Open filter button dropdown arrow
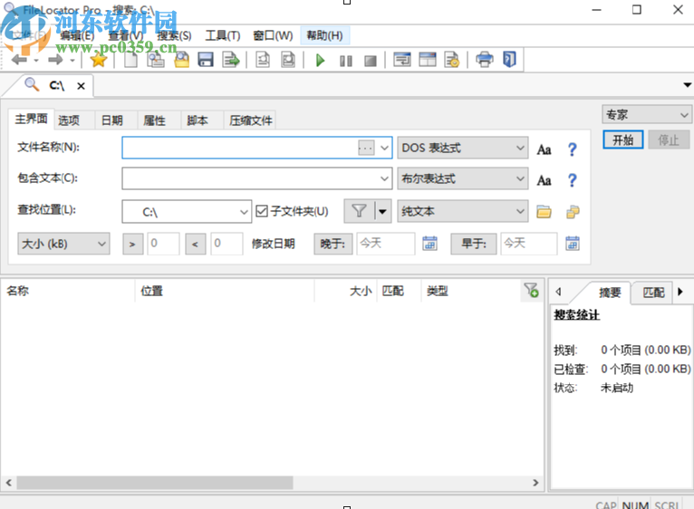Screen dimensions: 694x509 [382, 211]
